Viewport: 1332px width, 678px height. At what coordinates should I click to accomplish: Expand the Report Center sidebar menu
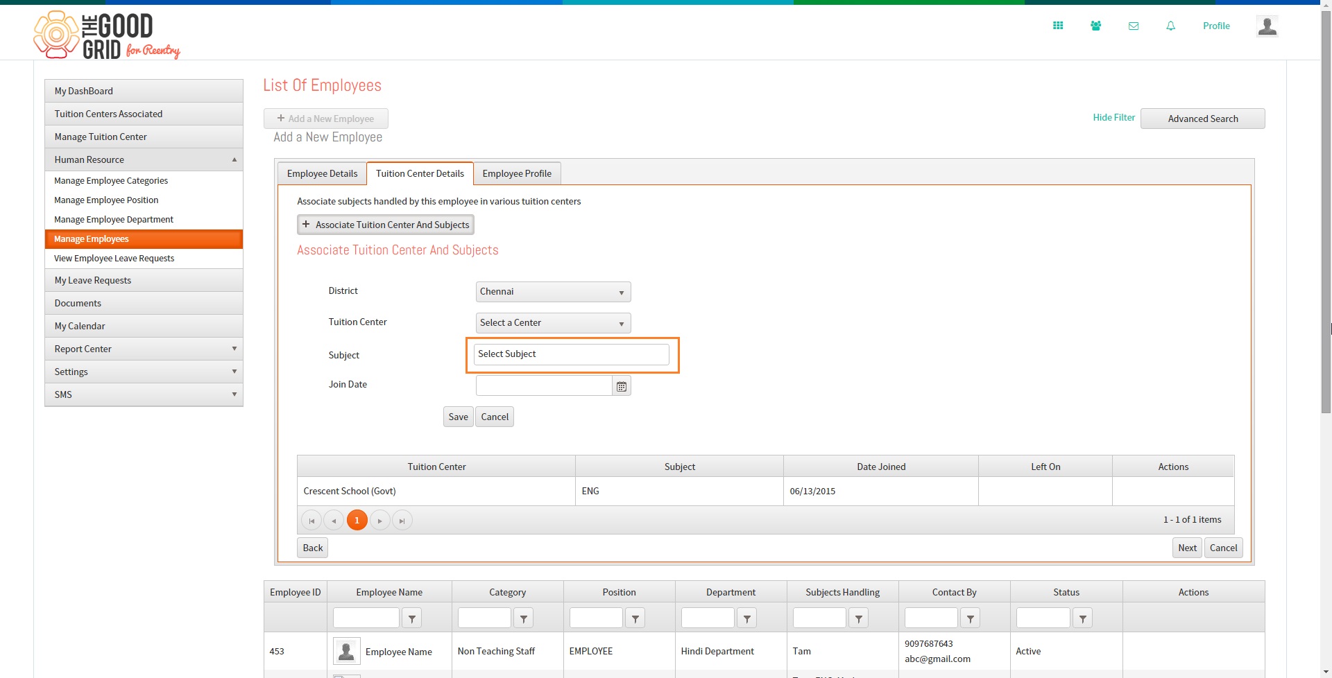(144, 349)
